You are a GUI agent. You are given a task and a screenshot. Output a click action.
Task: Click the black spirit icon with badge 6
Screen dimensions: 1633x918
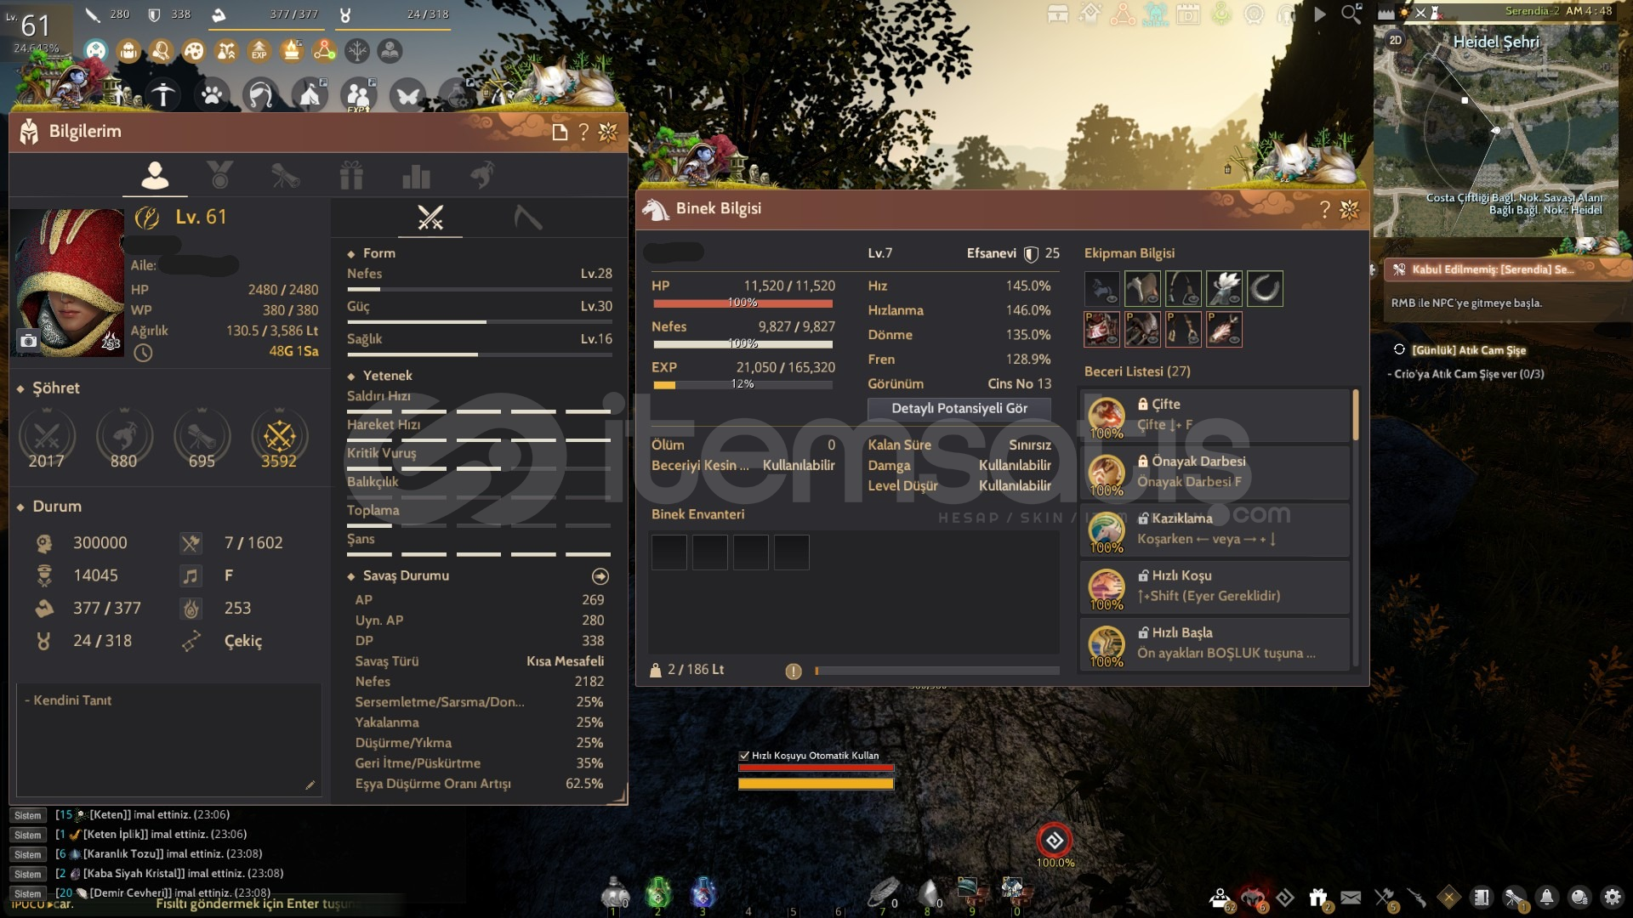(1253, 898)
